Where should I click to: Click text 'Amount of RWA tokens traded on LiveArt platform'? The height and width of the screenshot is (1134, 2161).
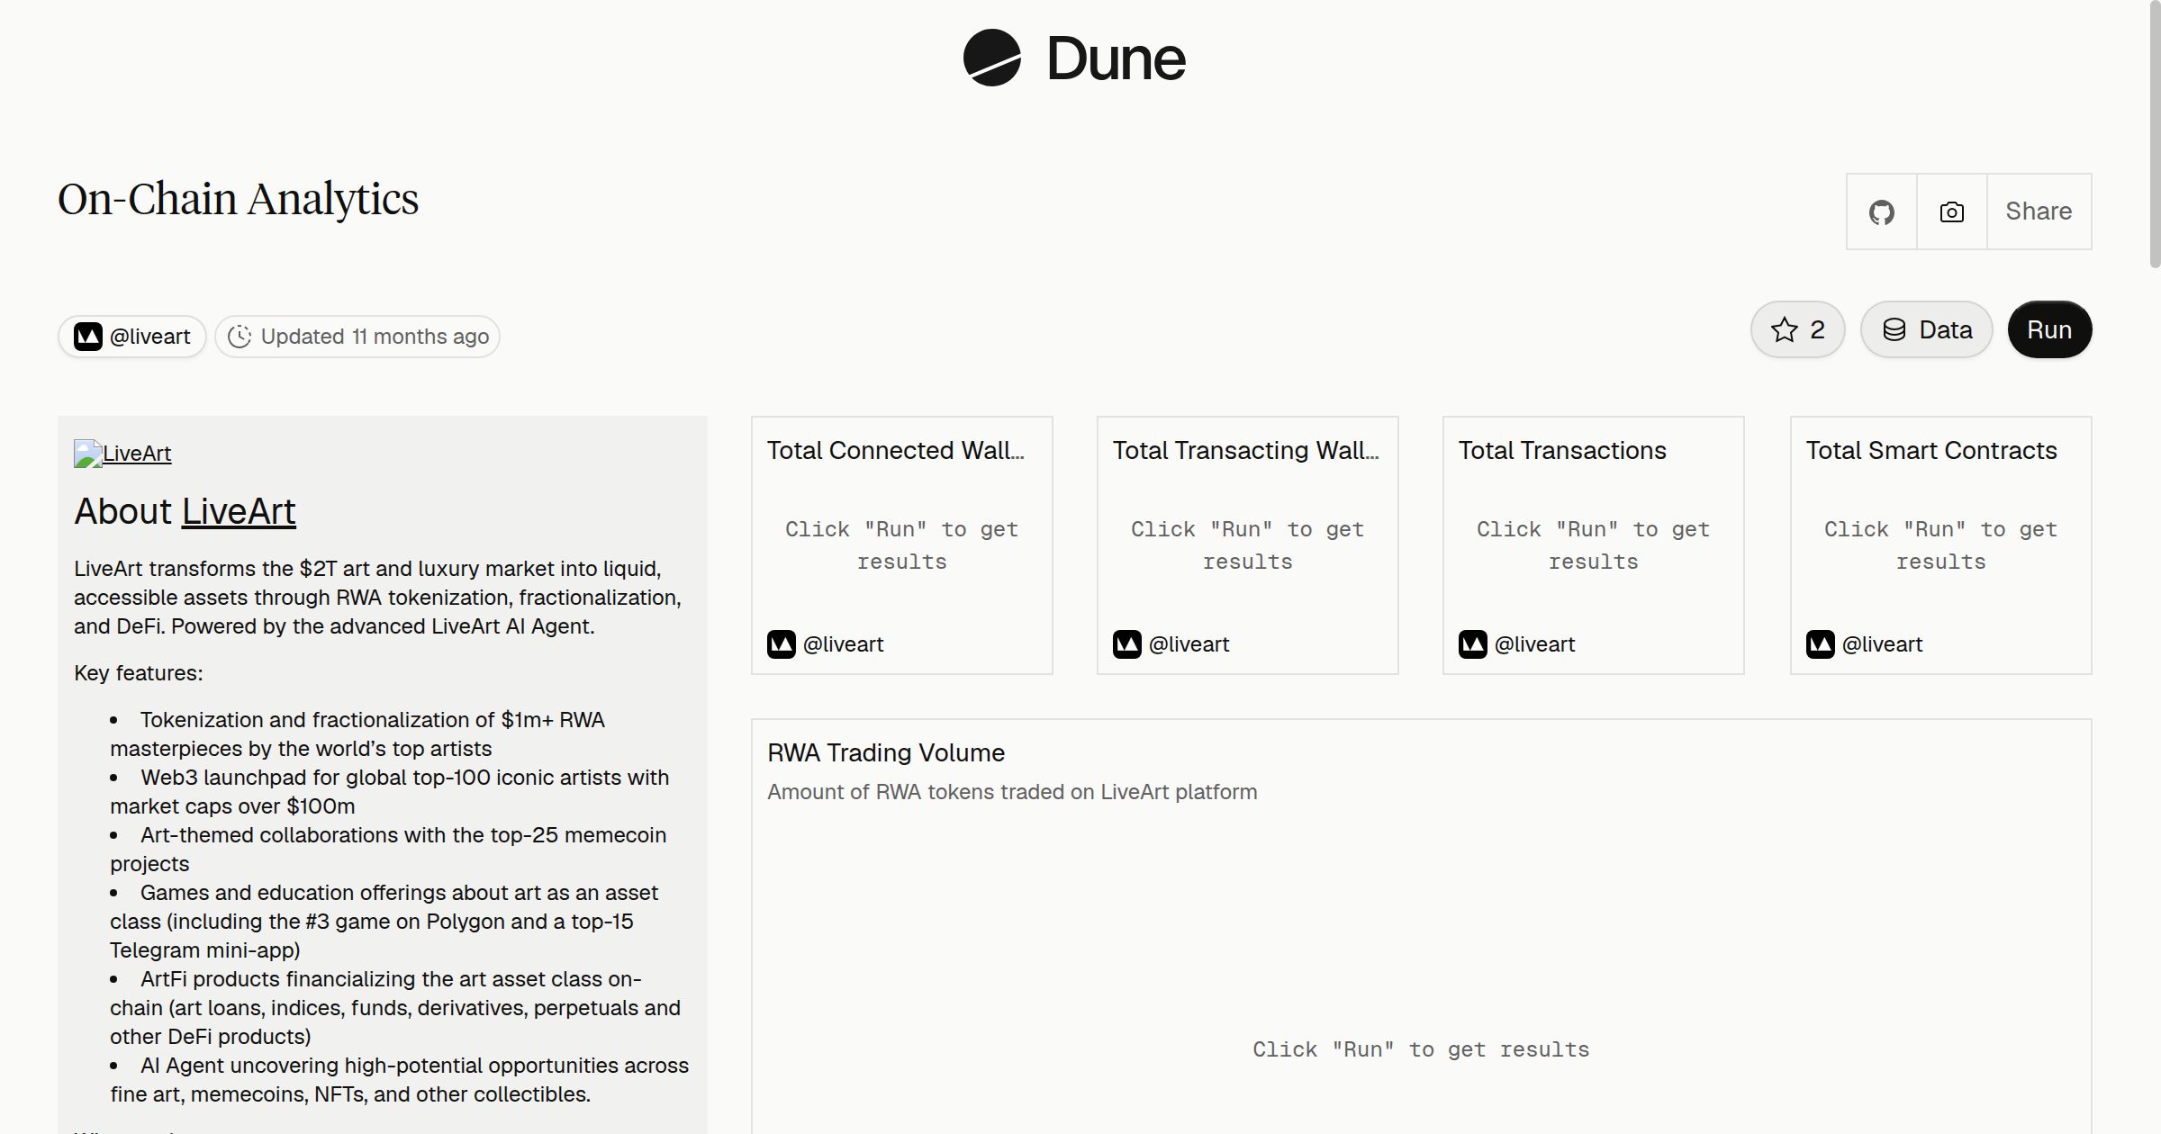pos(1012,792)
